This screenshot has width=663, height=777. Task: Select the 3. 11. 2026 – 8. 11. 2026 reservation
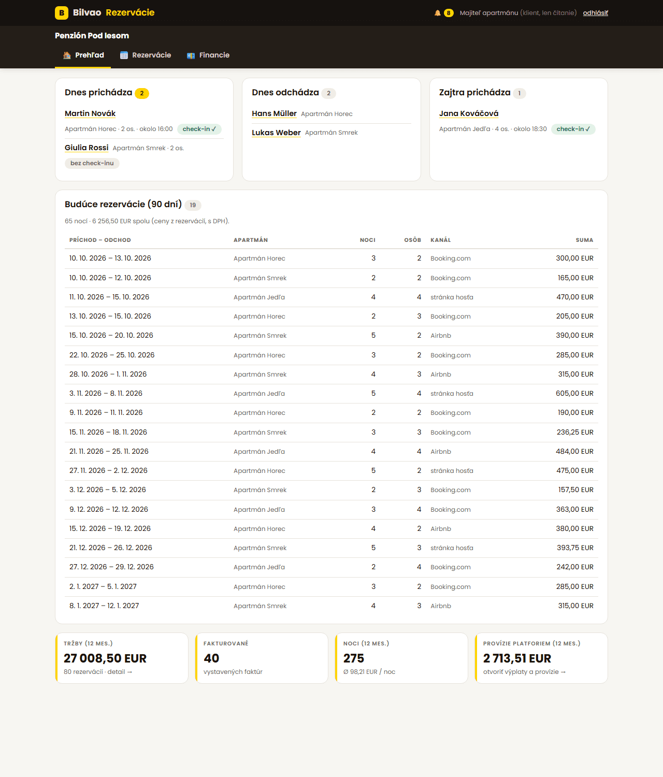(x=331, y=394)
